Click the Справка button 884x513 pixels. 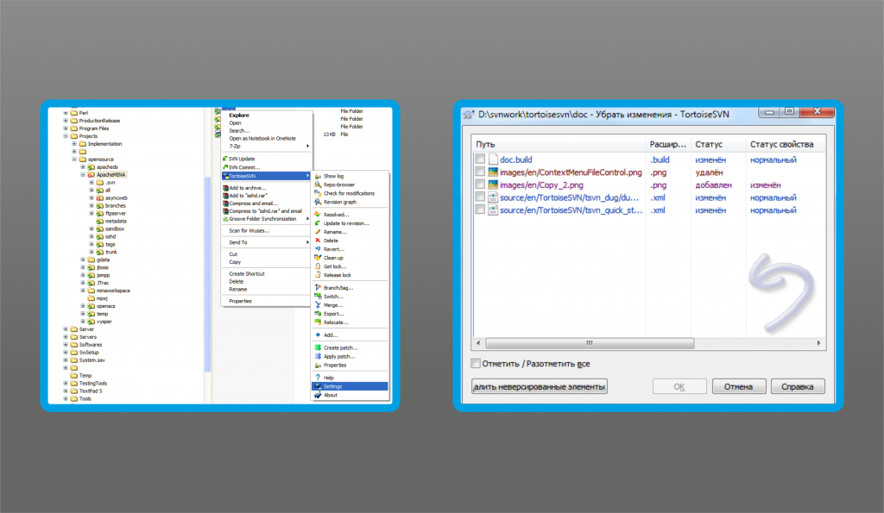[797, 387]
